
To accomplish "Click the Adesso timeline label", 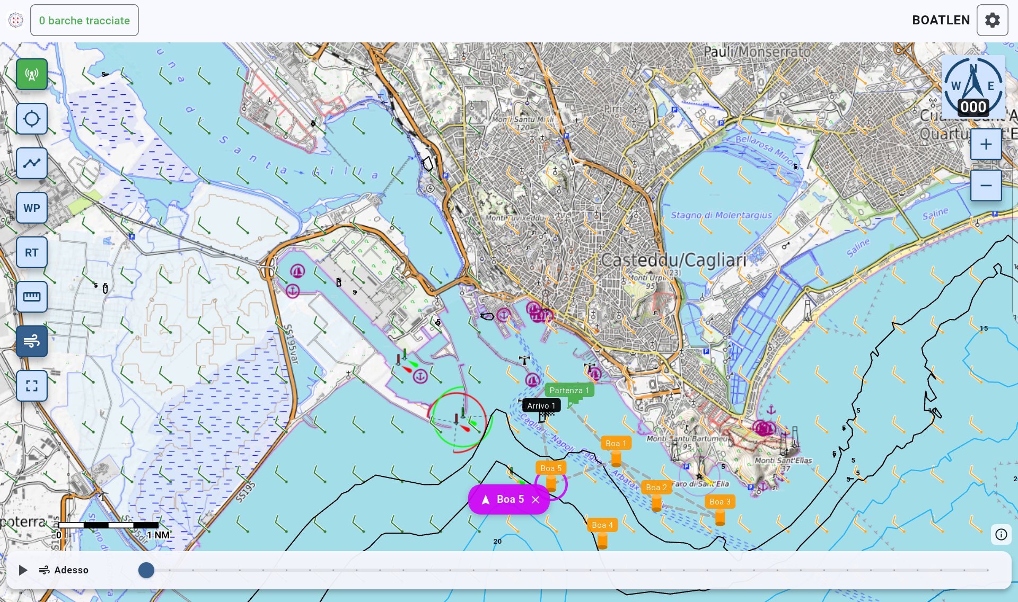I will (71, 570).
